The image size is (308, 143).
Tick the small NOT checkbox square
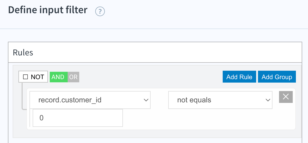click(x=26, y=77)
